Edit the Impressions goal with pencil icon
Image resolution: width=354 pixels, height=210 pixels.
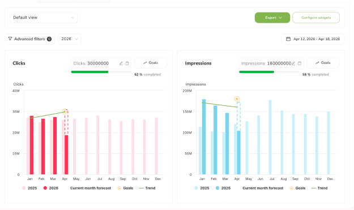(x=293, y=63)
